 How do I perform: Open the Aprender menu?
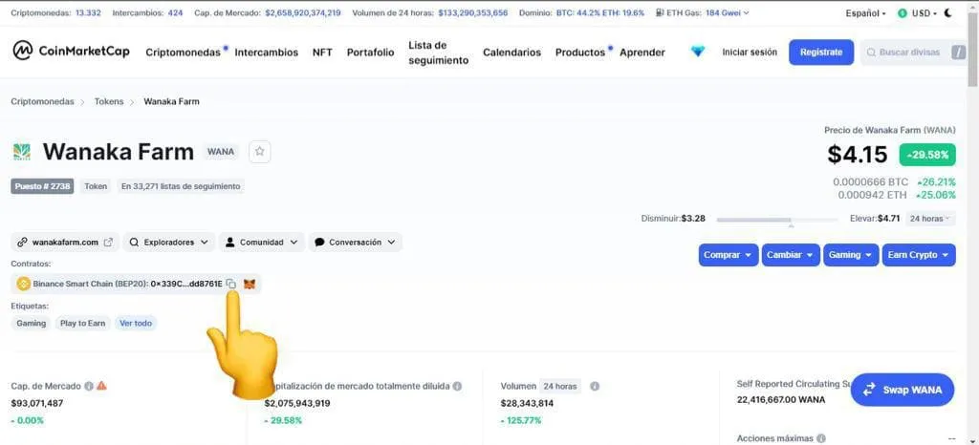(642, 53)
